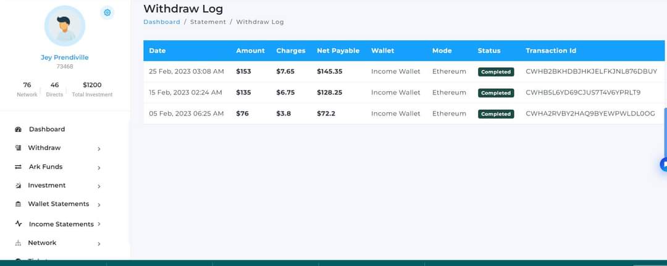This screenshot has width=667, height=266.
Task: Click transaction ID CWHB5L6YD69CJUS7T4V6YPRLT9
Action: tap(583, 92)
